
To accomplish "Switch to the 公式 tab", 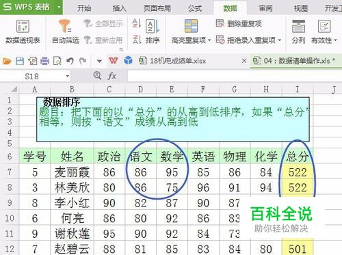I will pos(195,8).
